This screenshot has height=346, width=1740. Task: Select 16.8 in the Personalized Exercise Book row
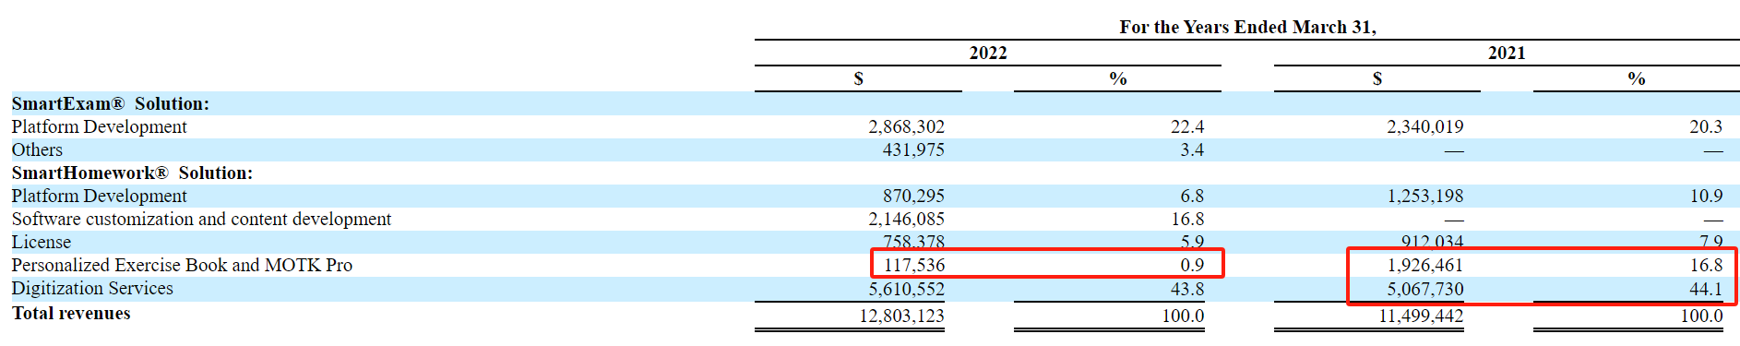1706,265
